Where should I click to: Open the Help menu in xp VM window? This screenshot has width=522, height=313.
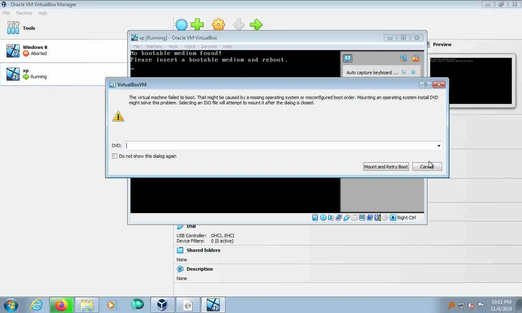(227, 46)
